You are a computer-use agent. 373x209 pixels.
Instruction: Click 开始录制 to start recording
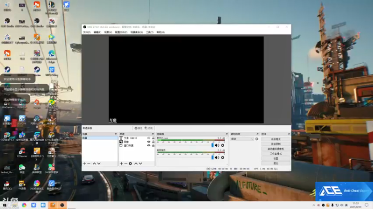tap(276, 144)
